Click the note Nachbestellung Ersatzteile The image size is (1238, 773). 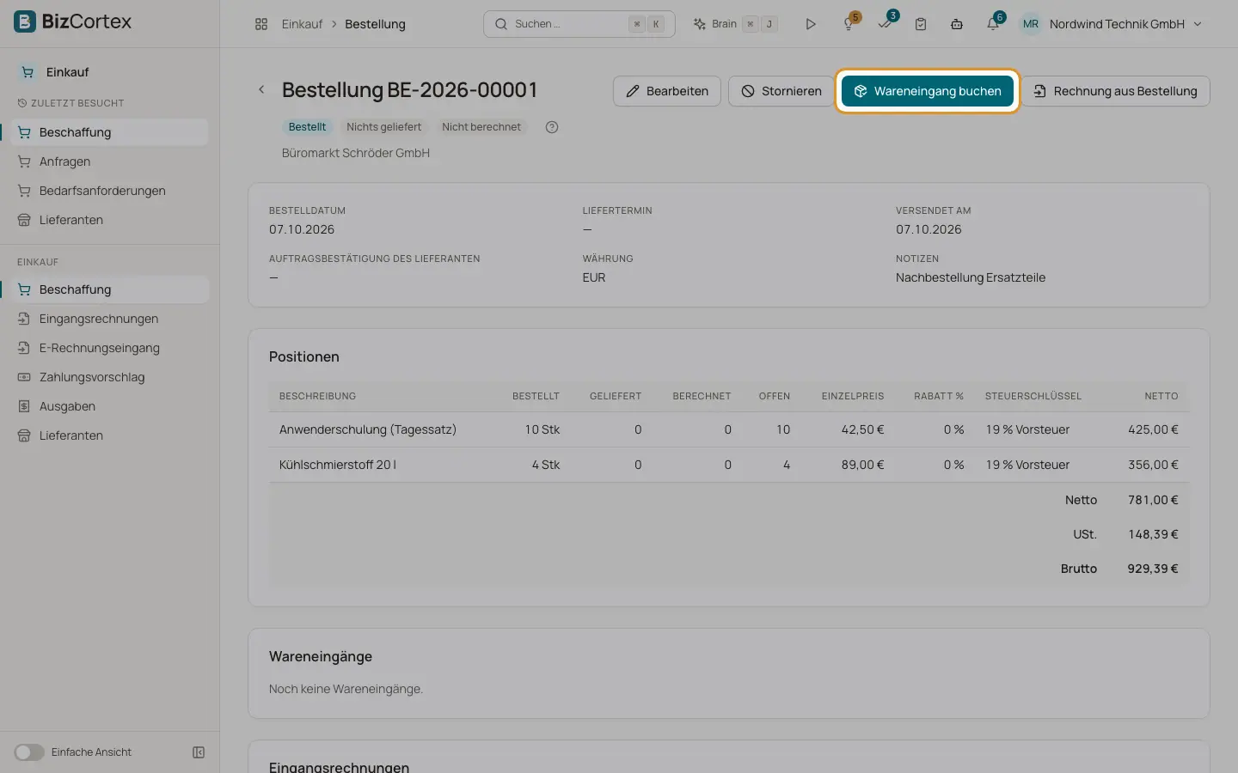point(971,277)
